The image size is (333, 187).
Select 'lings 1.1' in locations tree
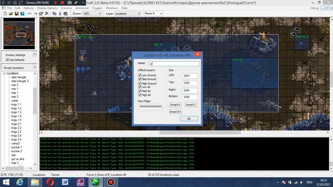(x=16, y=104)
